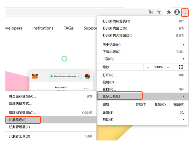
Task: Click the 复制(T) button
Action: click(160, 104)
